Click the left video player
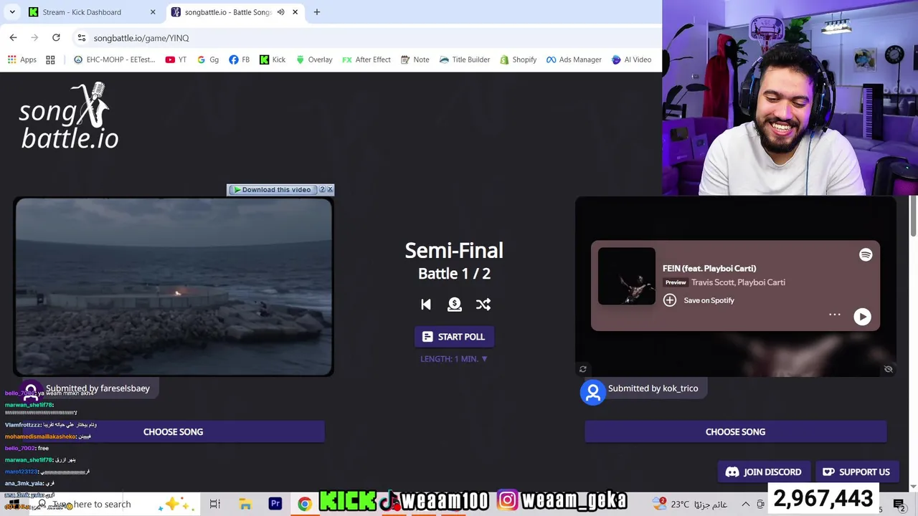 (x=174, y=287)
